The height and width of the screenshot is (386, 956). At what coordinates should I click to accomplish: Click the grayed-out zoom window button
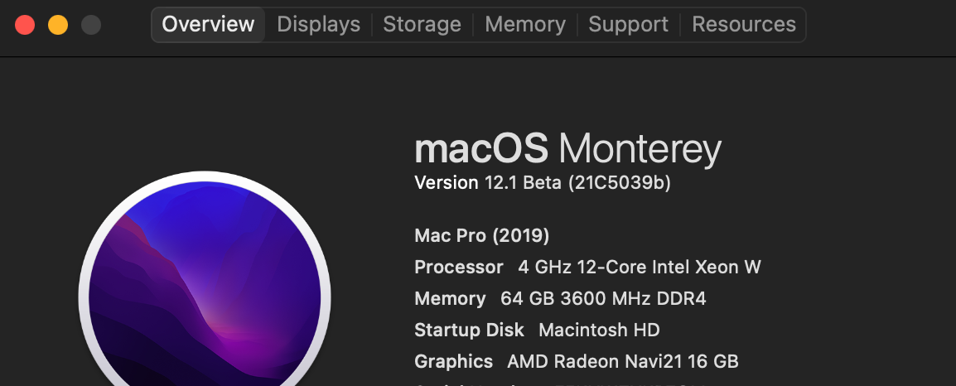(91, 25)
